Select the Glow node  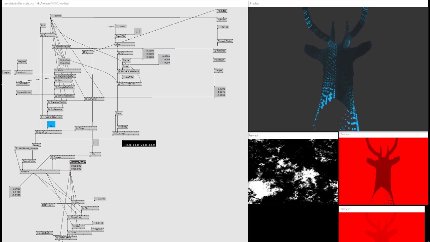pos(79,233)
